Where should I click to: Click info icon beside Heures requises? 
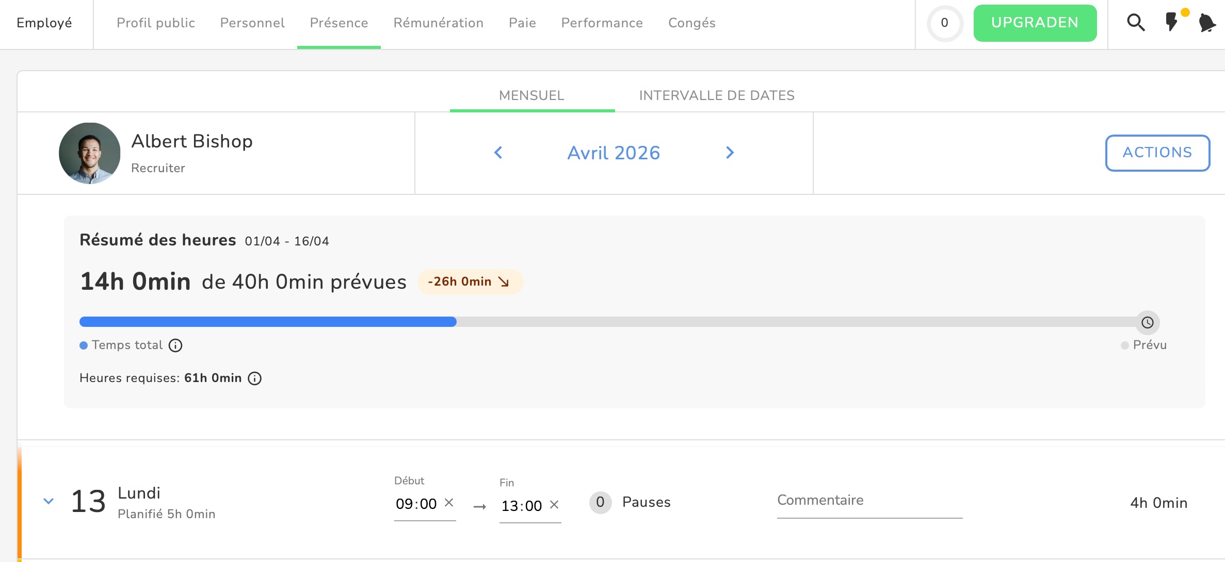(254, 378)
